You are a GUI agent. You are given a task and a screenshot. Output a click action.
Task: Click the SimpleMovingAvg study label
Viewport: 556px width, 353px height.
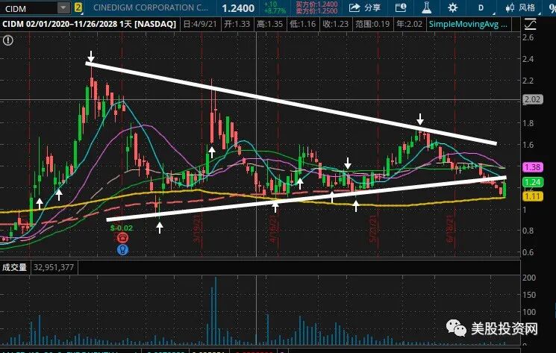point(468,24)
